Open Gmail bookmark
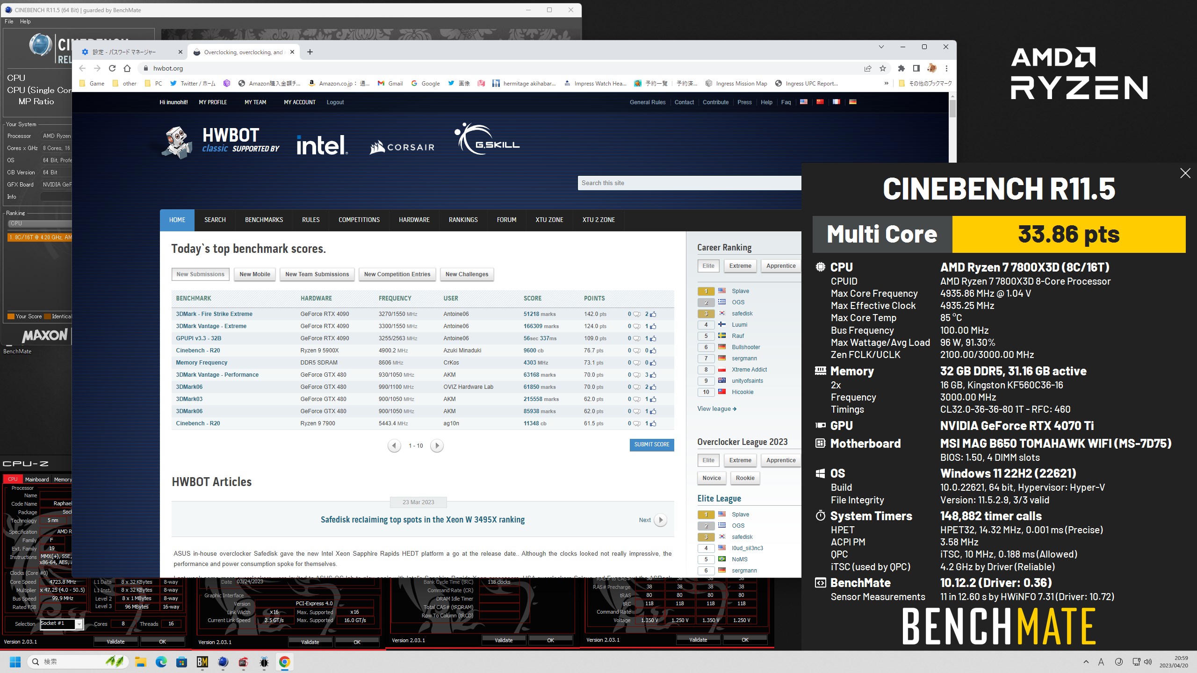1197x673 pixels. coord(391,83)
